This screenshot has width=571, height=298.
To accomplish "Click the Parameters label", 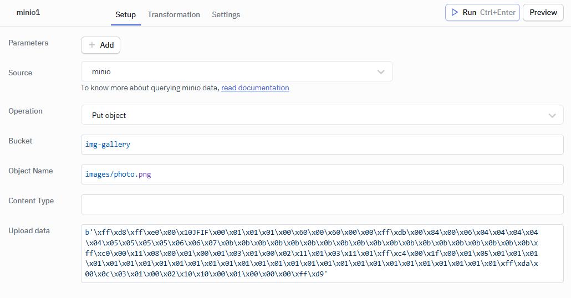I will (x=28, y=43).
